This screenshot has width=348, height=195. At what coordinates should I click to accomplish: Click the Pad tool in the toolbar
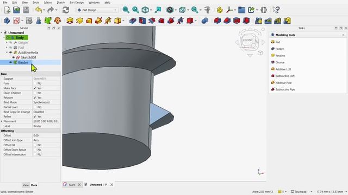[70, 21]
